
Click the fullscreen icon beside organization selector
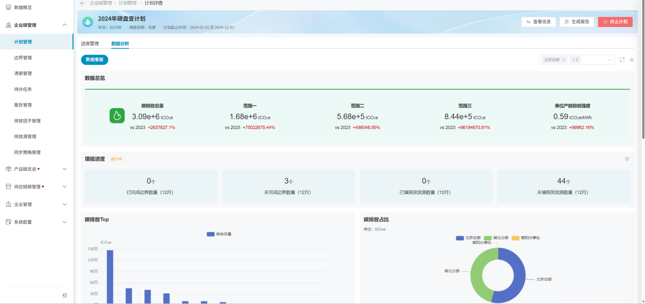click(622, 60)
